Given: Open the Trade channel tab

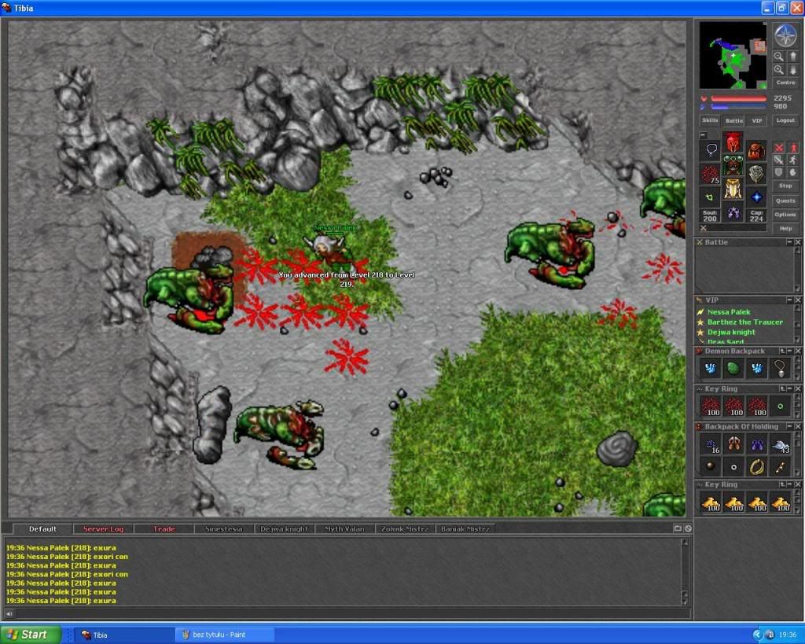Looking at the screenshot, I should click(x=164, y=529).
